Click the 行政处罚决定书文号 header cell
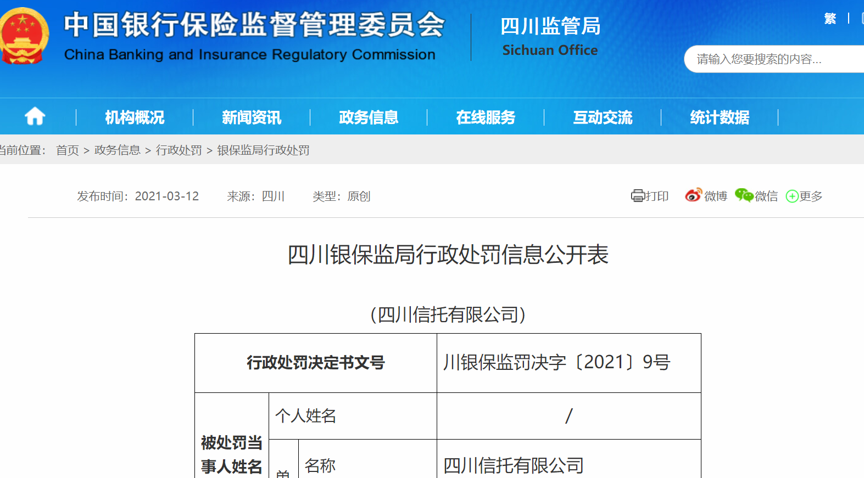Viewport: 864px width, 478px height. (x=316, y=363)
